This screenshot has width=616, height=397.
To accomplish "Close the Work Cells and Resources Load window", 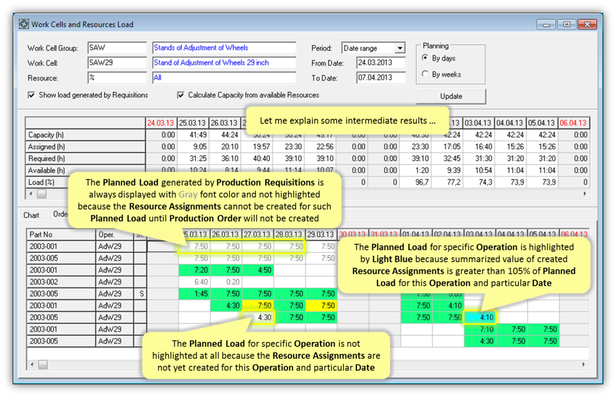I will point(588,24).
